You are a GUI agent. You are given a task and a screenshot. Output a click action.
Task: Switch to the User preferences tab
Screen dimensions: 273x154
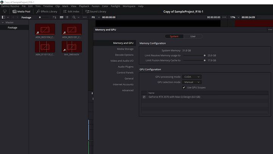193,36
